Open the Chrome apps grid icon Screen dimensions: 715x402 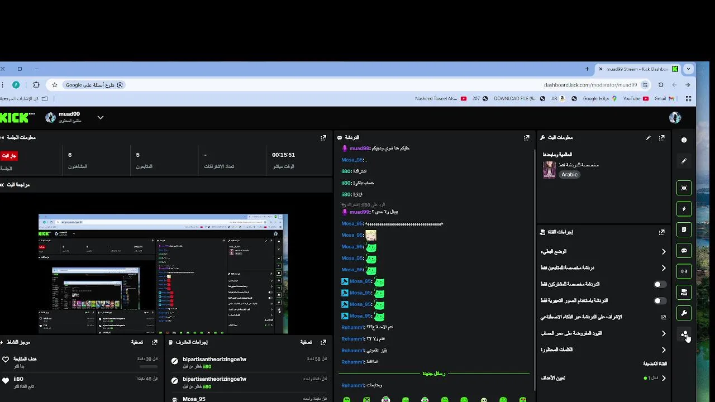click(x=689, y=98)
